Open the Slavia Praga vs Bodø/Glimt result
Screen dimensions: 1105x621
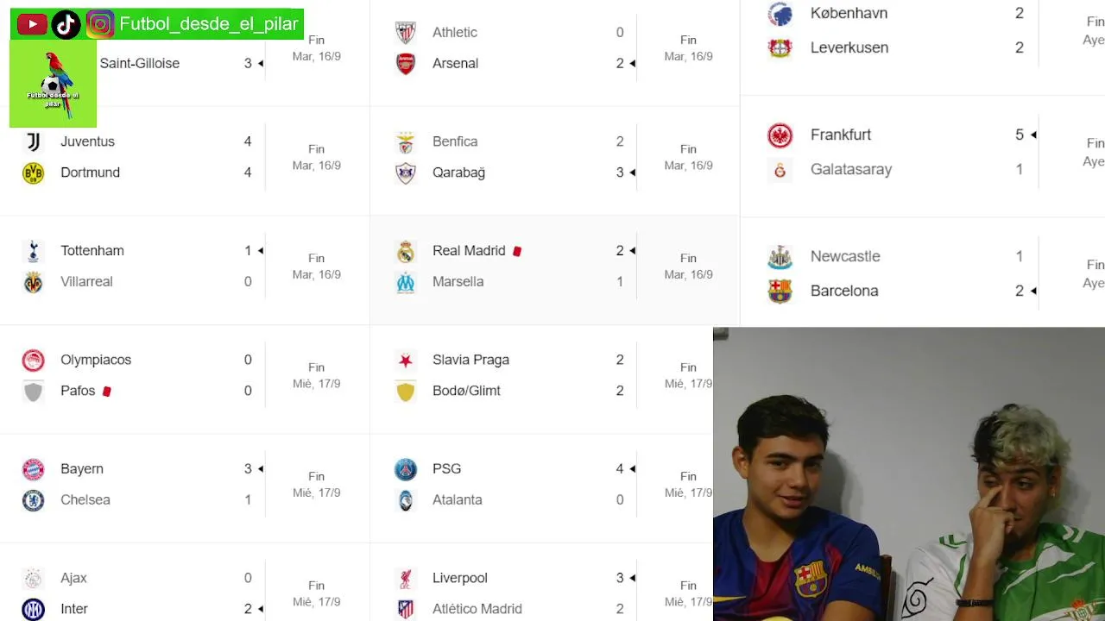[x=554, y=379]
